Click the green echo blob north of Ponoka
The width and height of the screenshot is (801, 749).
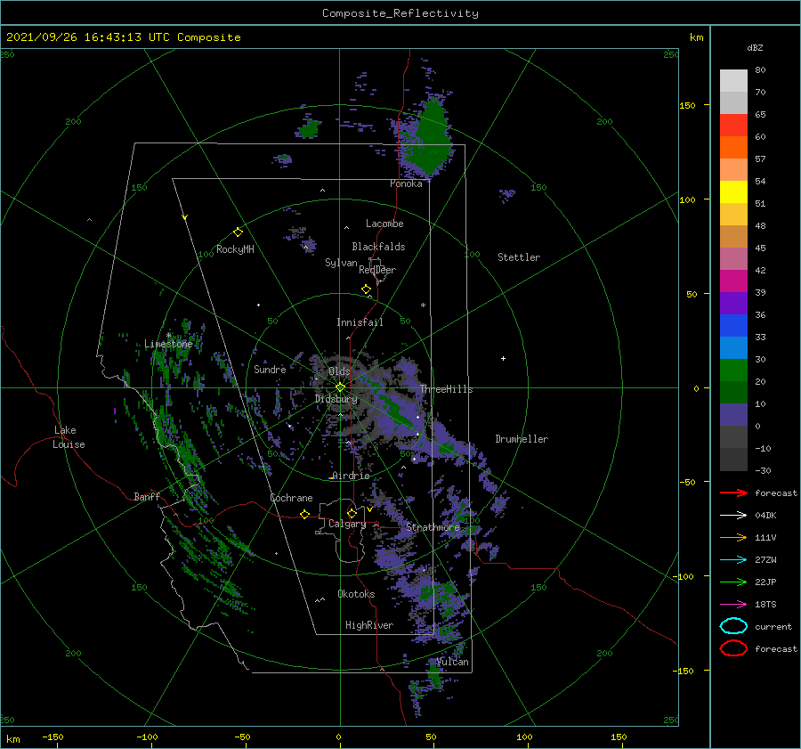(433, 135)
